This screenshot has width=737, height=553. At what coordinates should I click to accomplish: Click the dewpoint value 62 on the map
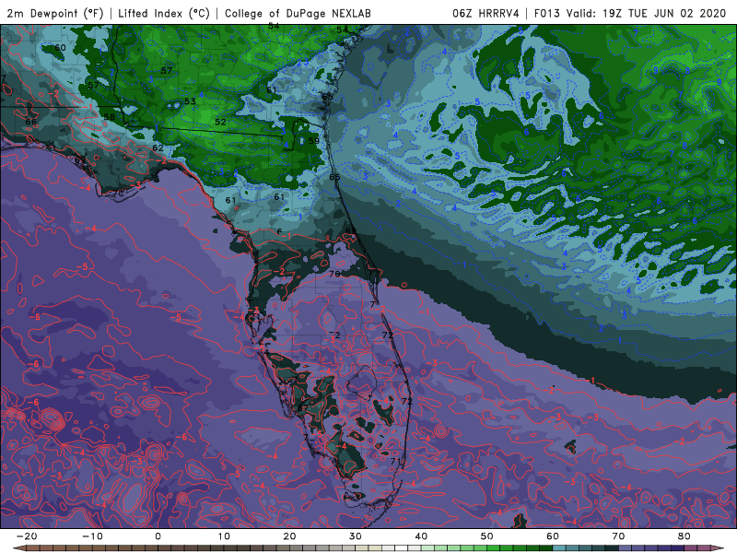158,147
